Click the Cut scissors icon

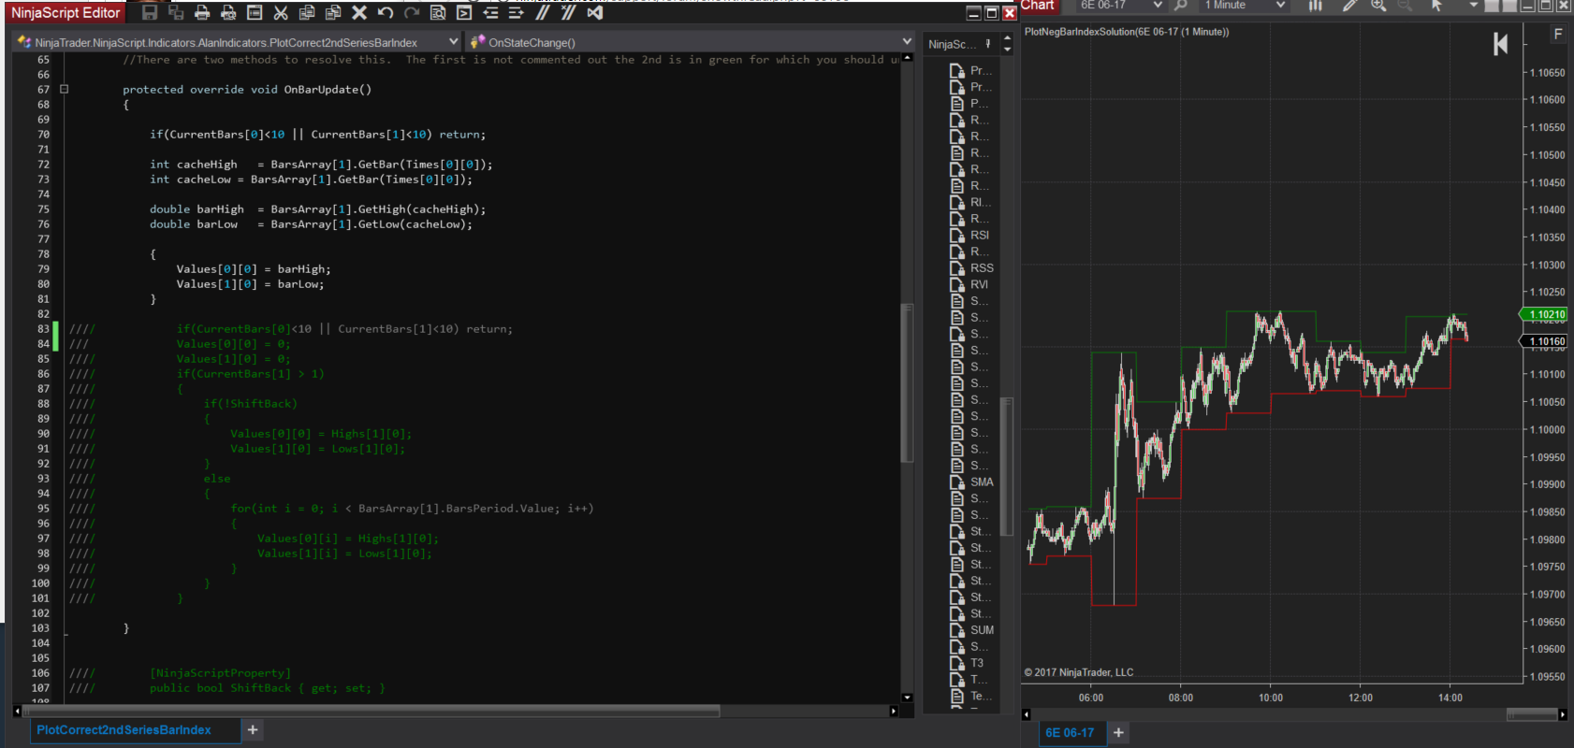pyautogui.click(x=281, y=12)
